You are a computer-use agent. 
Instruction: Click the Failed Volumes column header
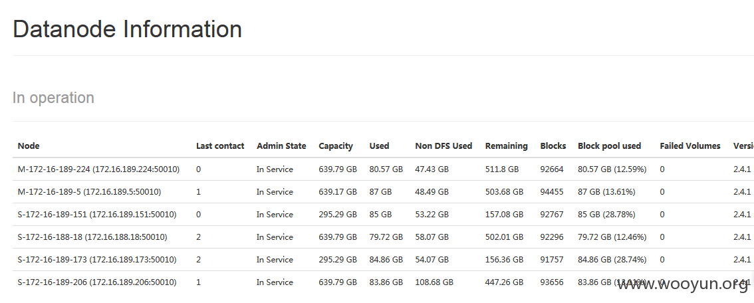[x=690, y=146]
